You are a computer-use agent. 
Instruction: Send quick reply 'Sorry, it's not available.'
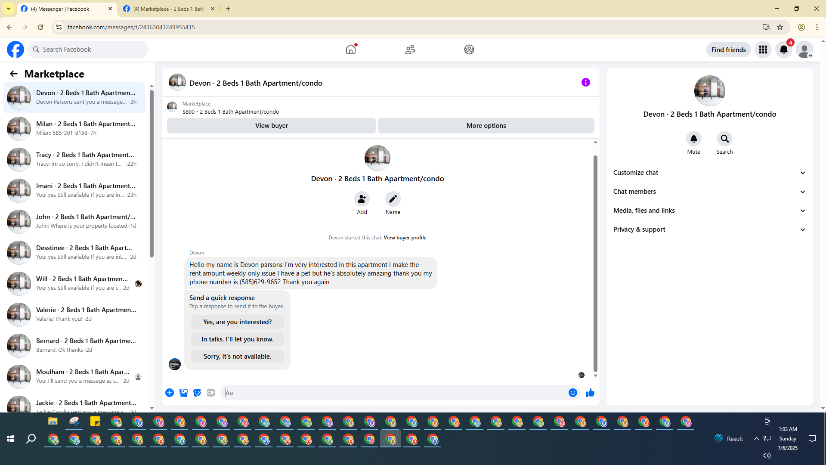[x=237, y=356]
